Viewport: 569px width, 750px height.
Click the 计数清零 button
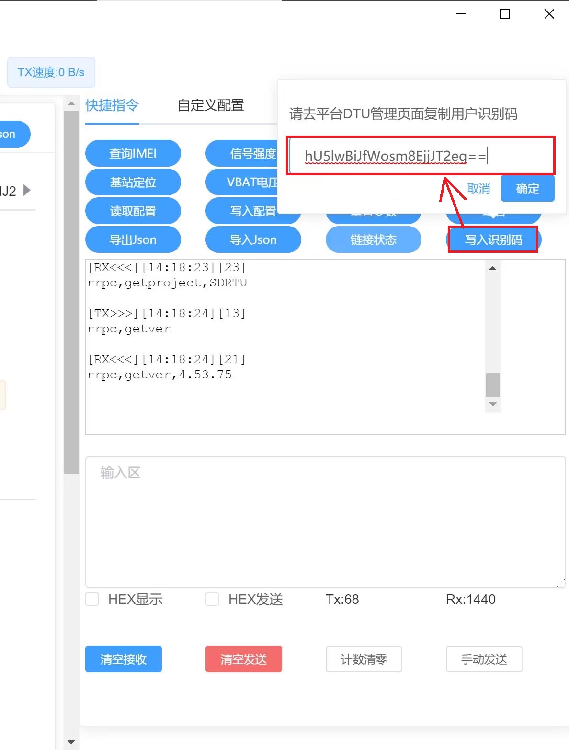[x=364, y=659]
